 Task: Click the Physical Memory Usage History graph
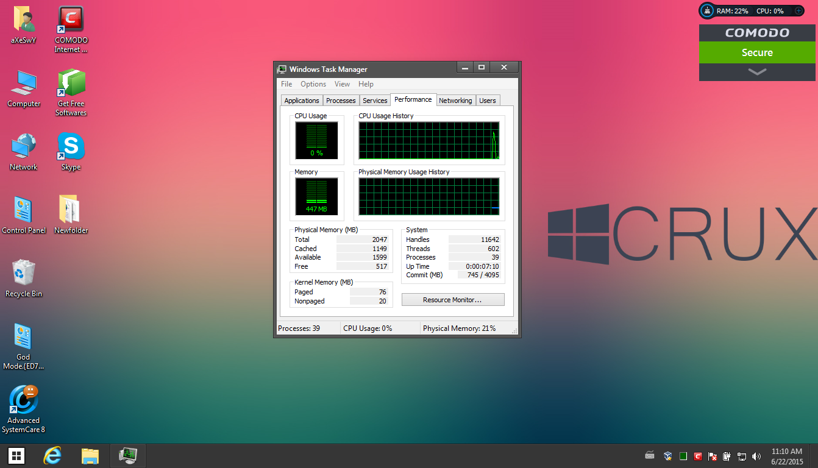pos(429,196)
